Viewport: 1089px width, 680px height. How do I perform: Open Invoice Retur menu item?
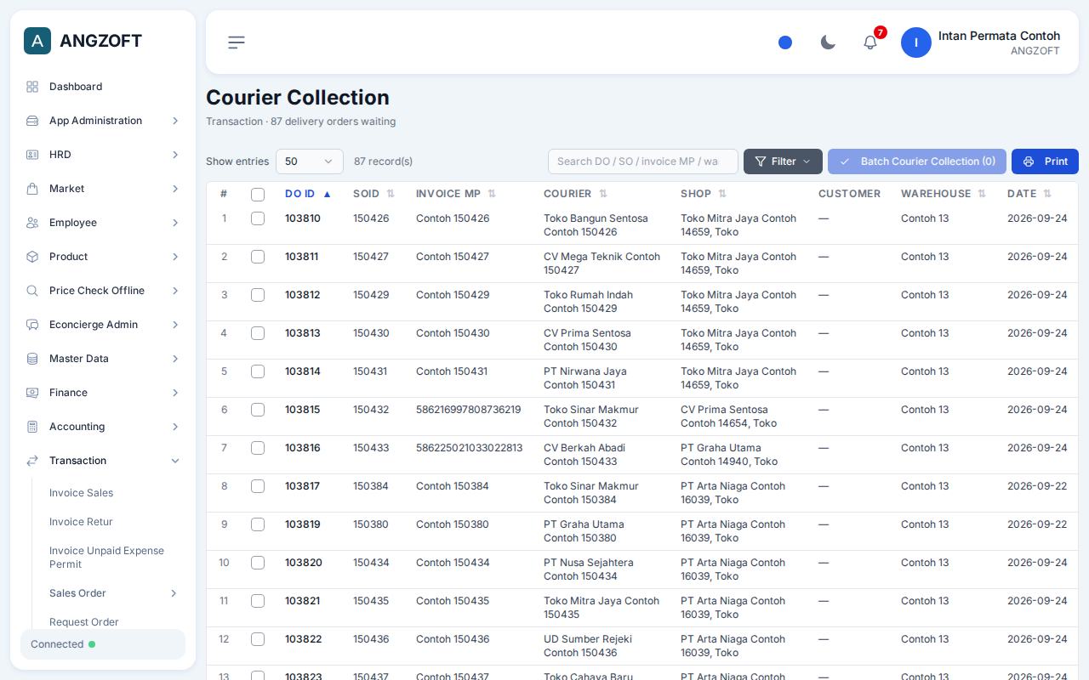(x=81, y=522)
